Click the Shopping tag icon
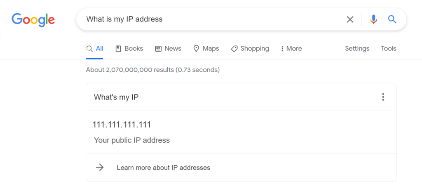This screenshot has width=422, height=189. pyautogui.click(x=234, y=49)
